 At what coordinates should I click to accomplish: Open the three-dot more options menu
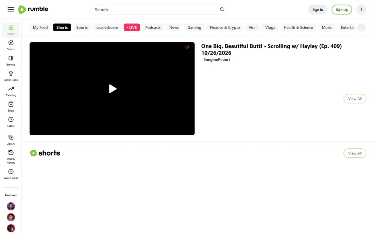361,10
